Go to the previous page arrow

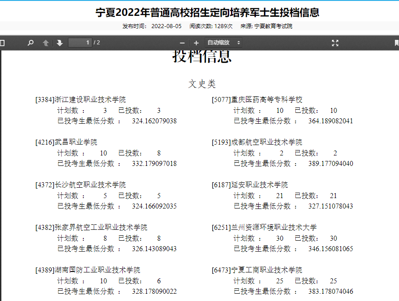tap(46, 43)
